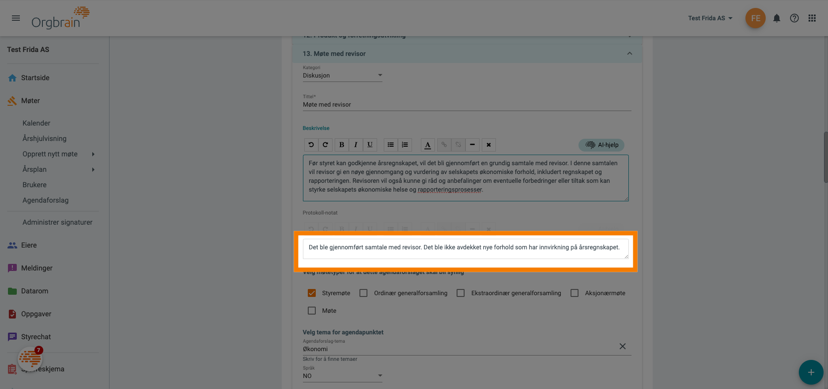Go to Startside

click(x=35, y=78)
